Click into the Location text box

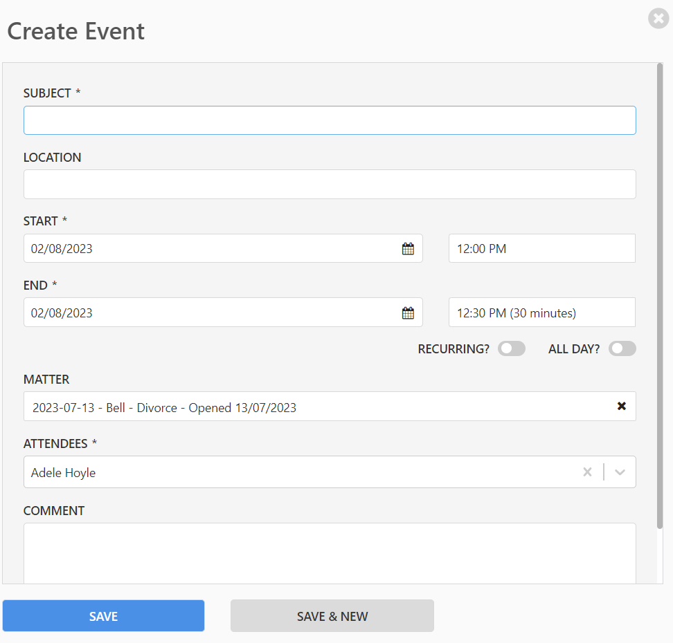pyautogui.click(x=330, y=185)
